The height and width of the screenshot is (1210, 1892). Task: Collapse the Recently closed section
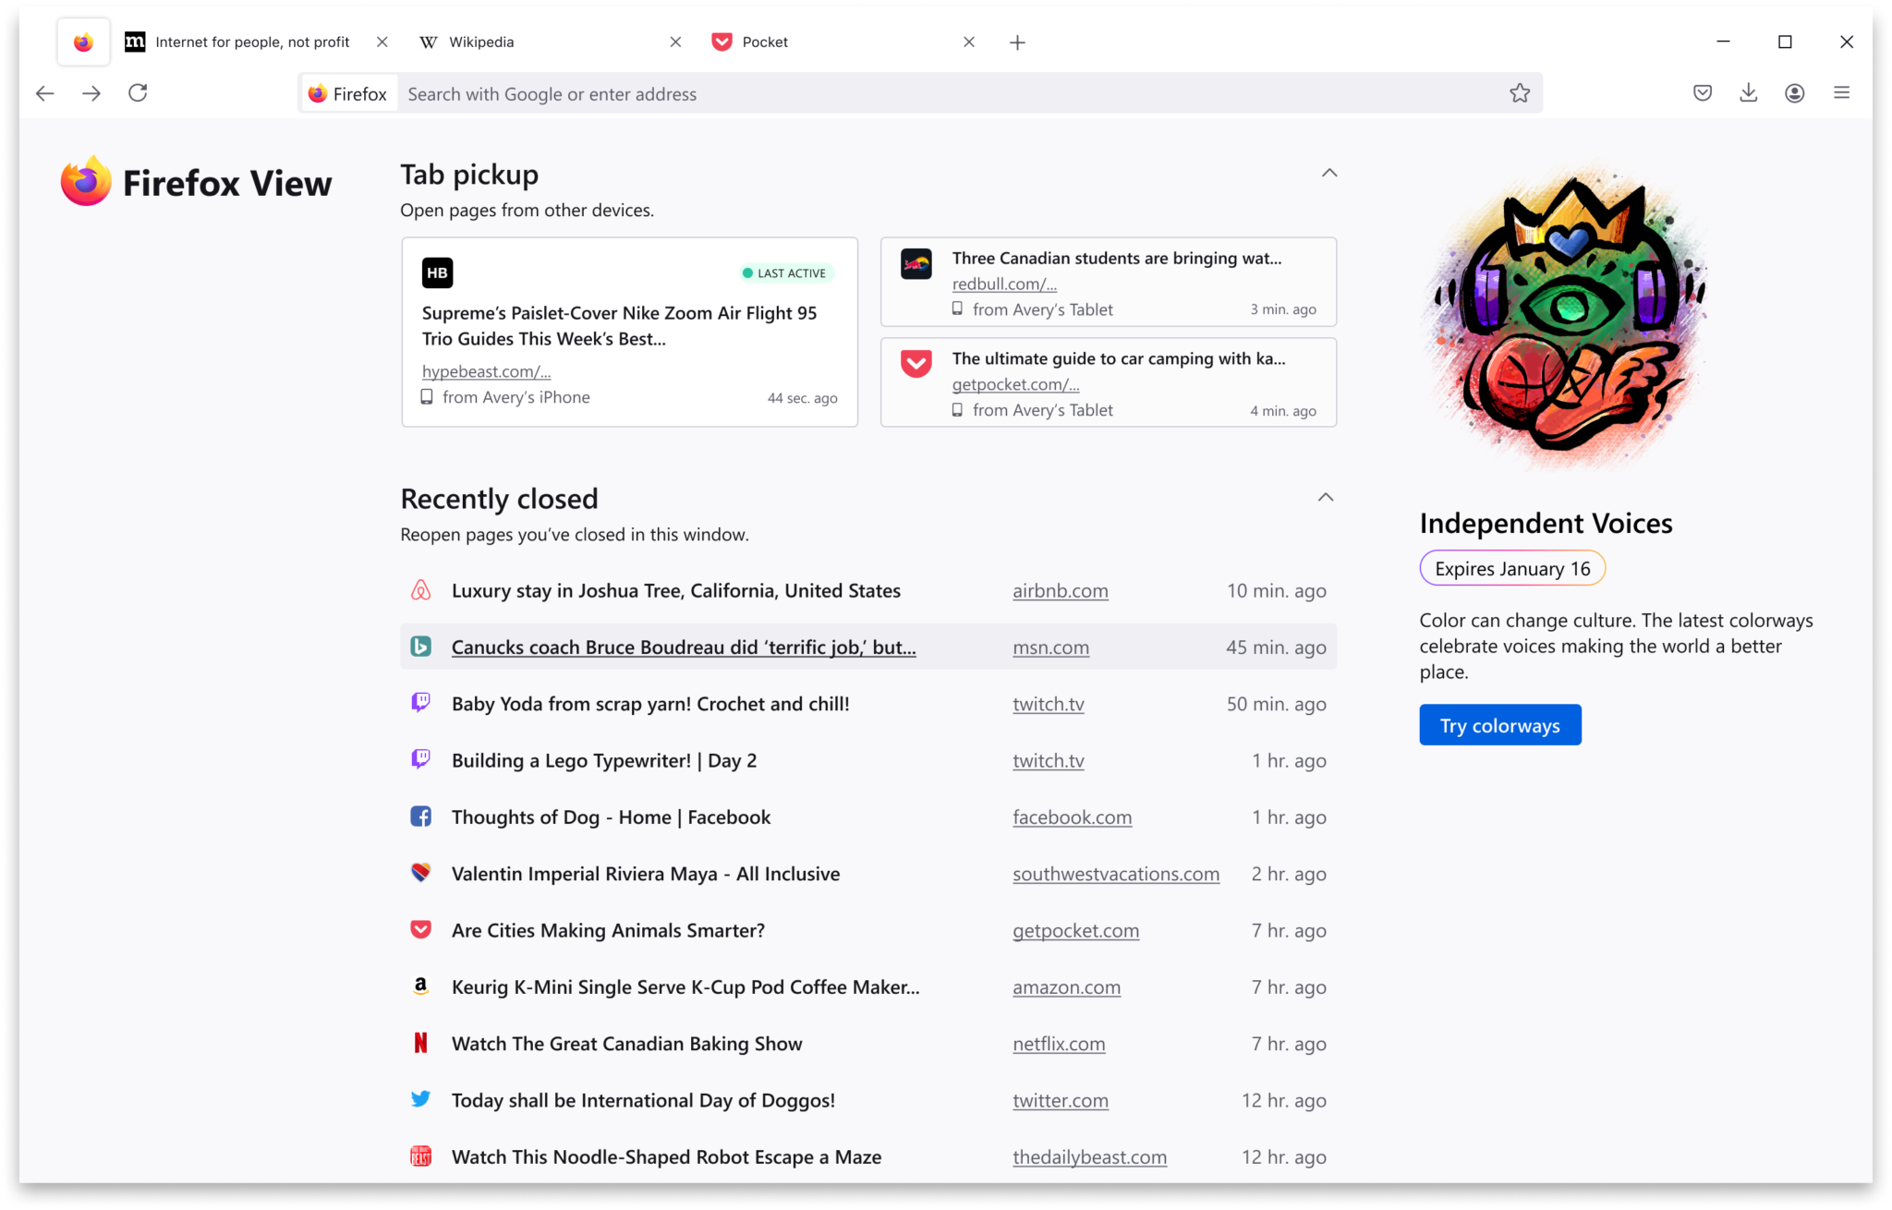click(x=1325, y=498)
